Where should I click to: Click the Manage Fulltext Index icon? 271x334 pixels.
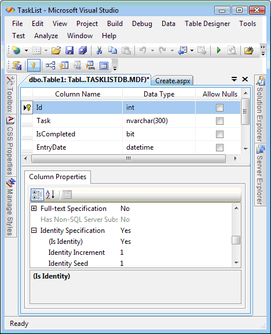(77, 65)
